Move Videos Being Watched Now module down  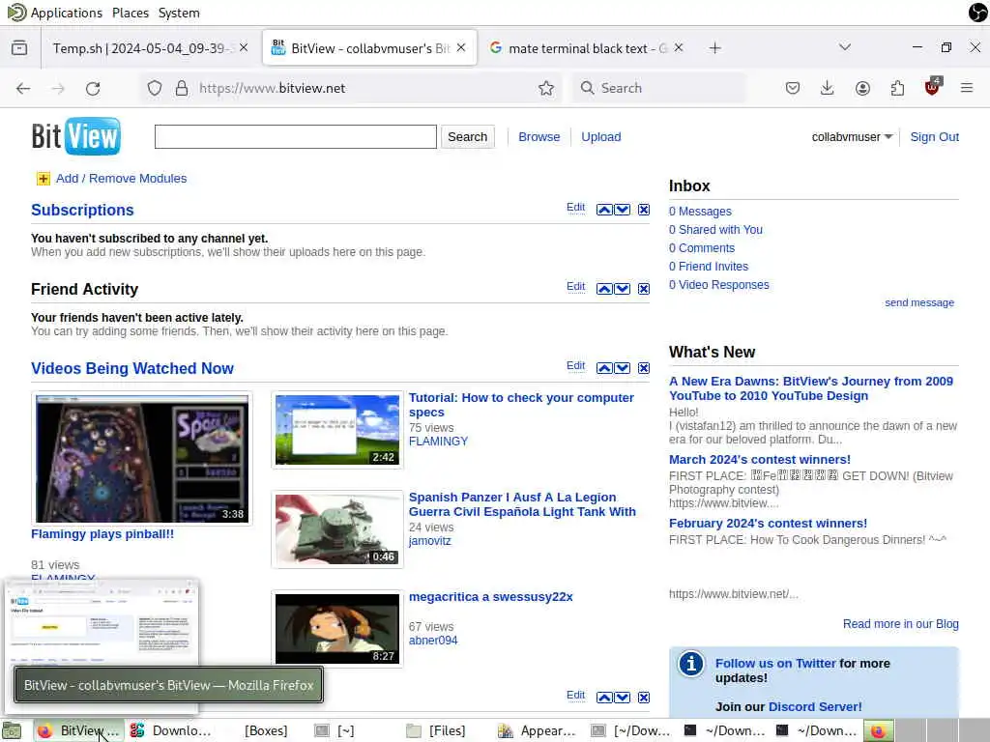(623, 368)
